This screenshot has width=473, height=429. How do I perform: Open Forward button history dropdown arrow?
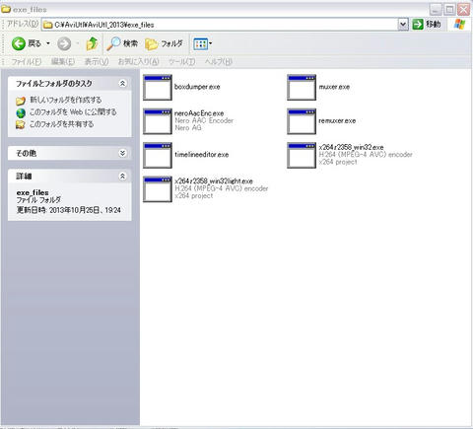pyautogui.click(x=78, y=43)
